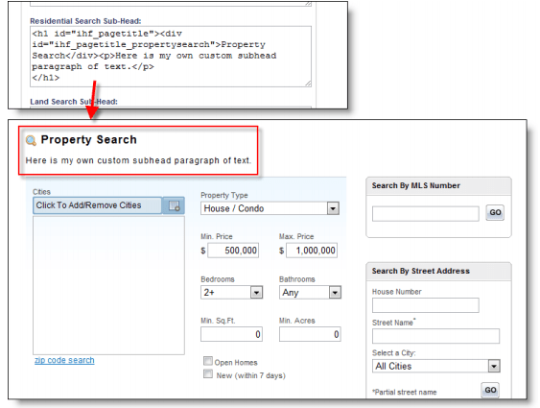Click GO button in Search By Street Address
Viewport: 540px width, 408px height.
pos(490,390)
